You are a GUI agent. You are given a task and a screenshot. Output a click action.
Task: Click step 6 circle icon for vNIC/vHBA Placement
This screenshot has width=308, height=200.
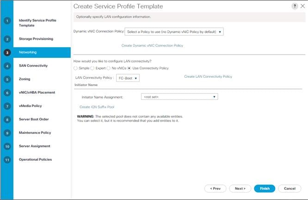point(7,93)
